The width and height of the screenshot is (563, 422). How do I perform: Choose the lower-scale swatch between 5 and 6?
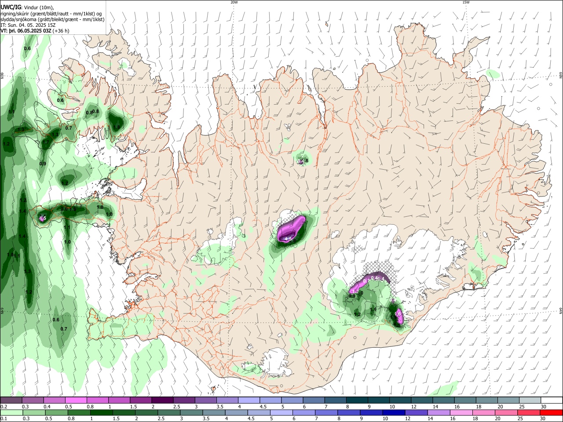point(281,412)
